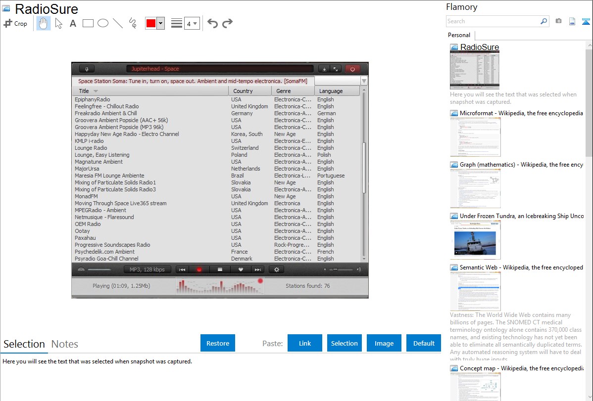Sort by the Country column header
593x401 pixels.
[250, 91]
